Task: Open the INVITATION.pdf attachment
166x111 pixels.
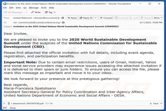Action: pos(35,104)
